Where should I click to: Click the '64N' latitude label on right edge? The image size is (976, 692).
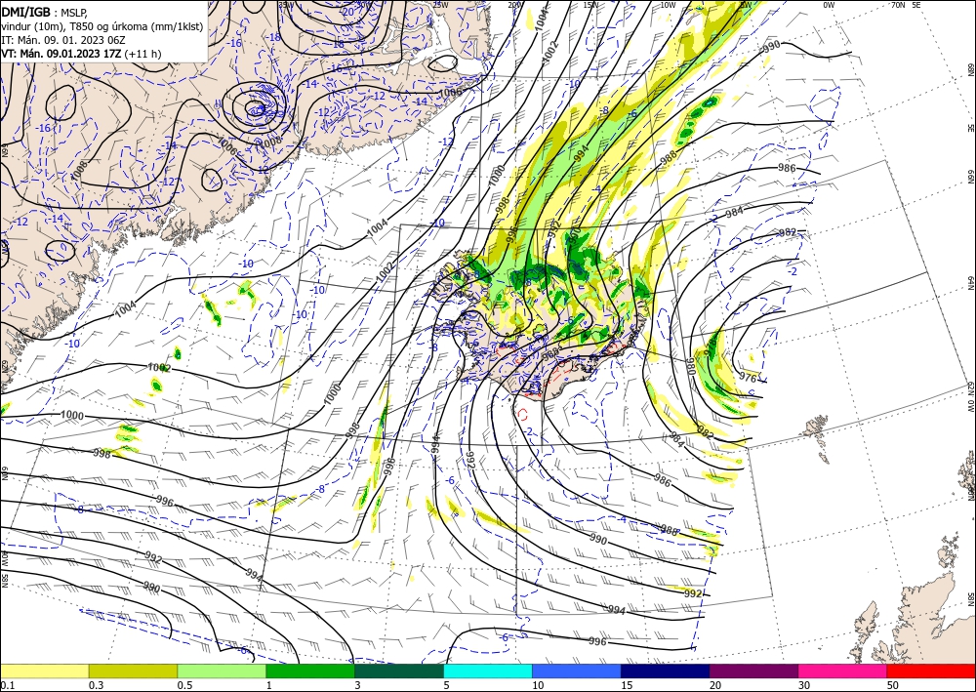click(970, 283)
